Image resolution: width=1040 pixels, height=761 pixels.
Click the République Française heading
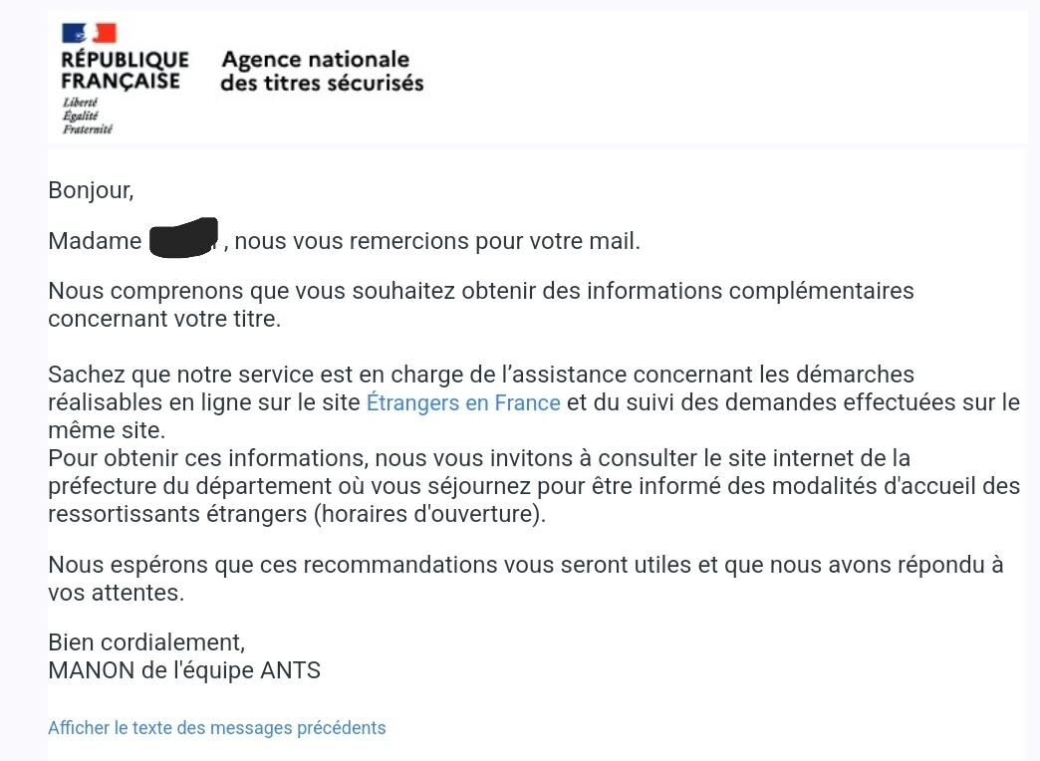pos(125,71)
